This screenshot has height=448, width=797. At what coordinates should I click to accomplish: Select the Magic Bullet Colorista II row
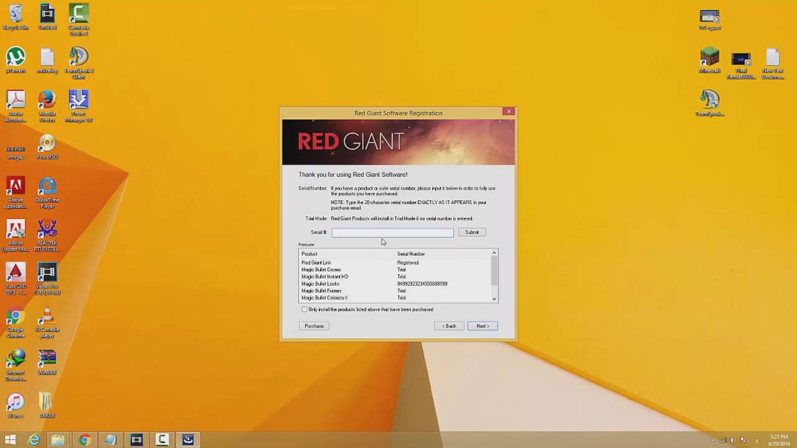[395, 298]
